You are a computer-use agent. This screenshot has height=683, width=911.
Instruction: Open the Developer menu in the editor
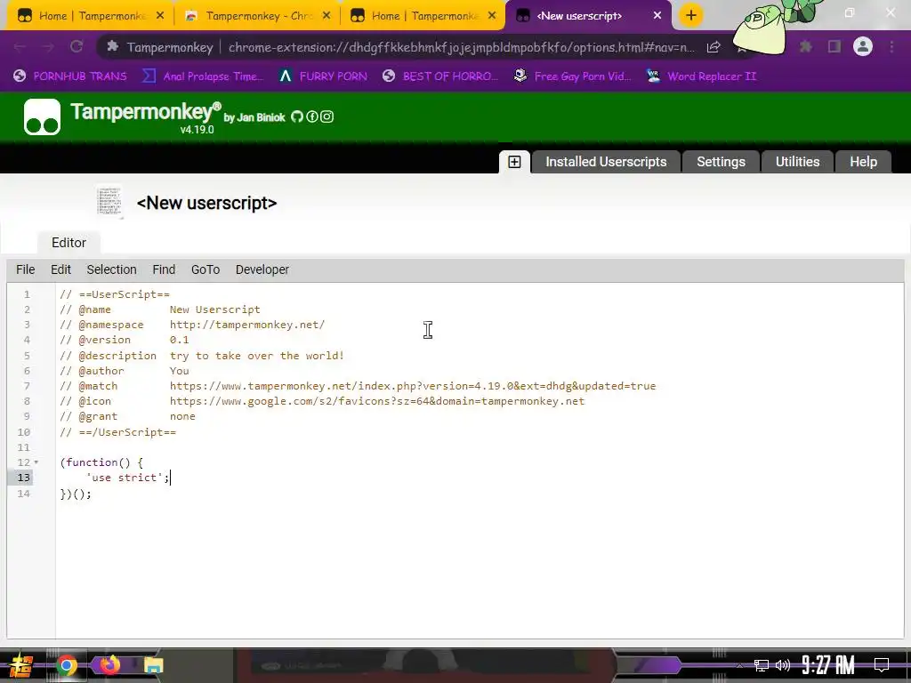pos(262,269)
